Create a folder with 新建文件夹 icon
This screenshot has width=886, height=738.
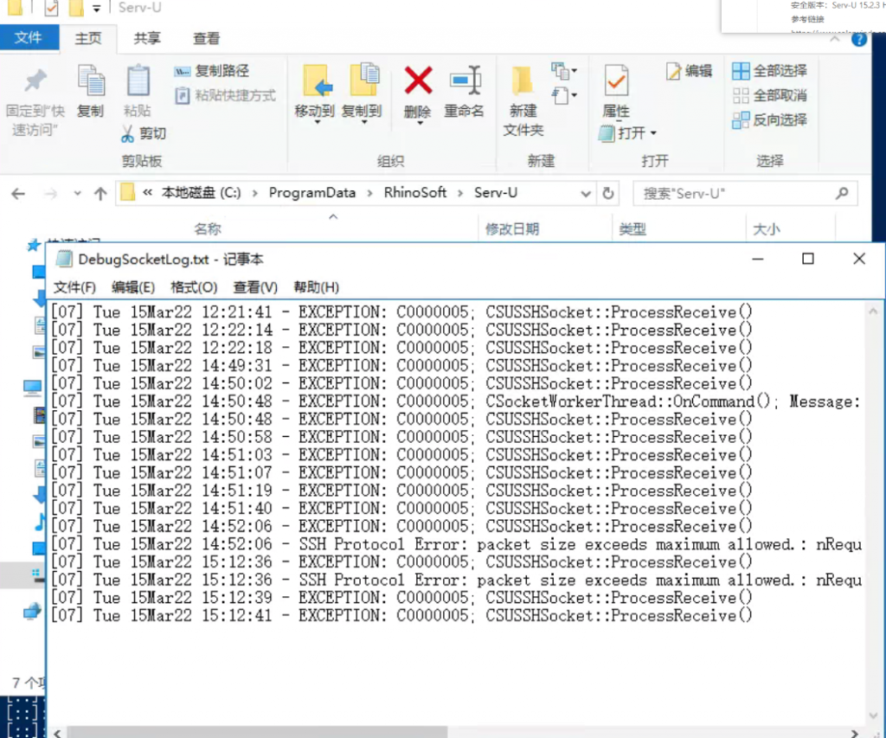(522, 93)
